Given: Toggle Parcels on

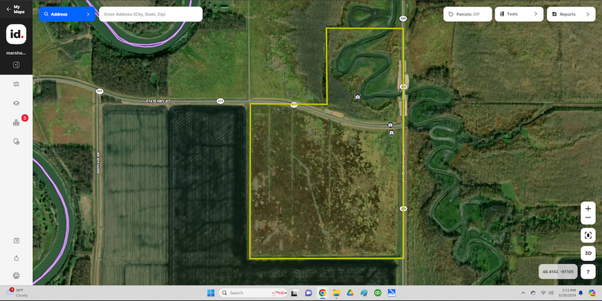Looking at the screenshot, I should coord(469,14).
